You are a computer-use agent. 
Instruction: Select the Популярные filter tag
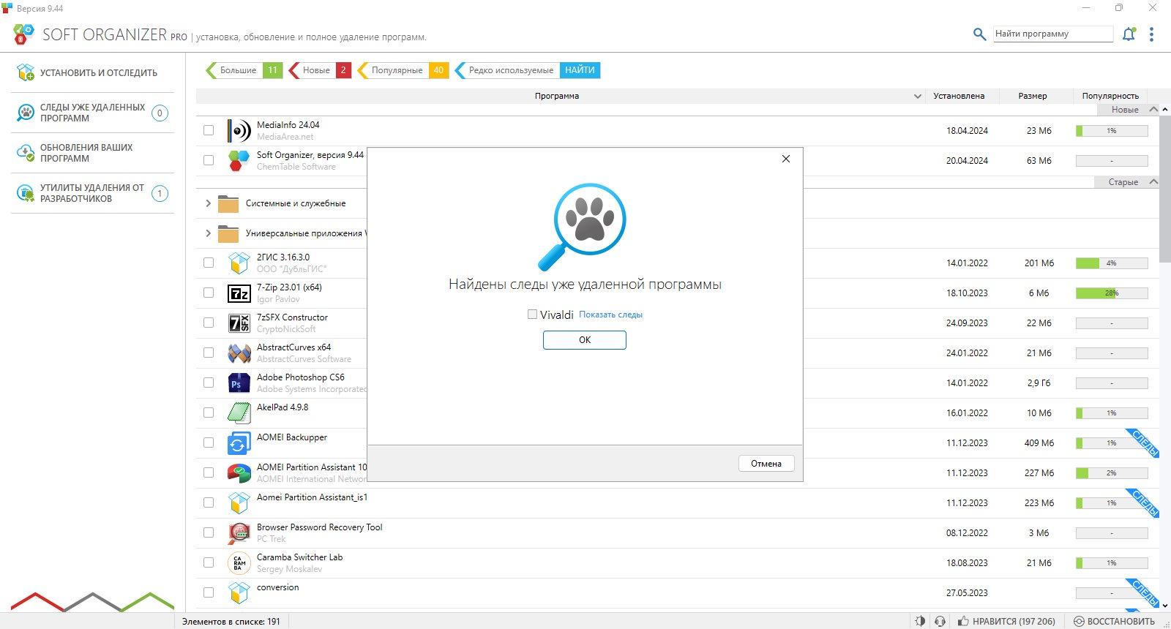403,70
